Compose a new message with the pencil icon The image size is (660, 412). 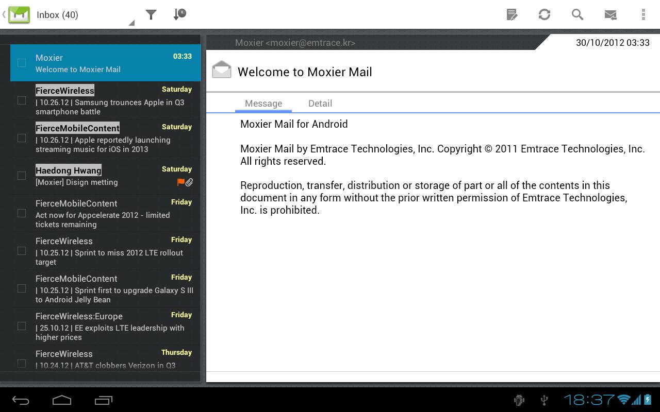tap(511, 14)
